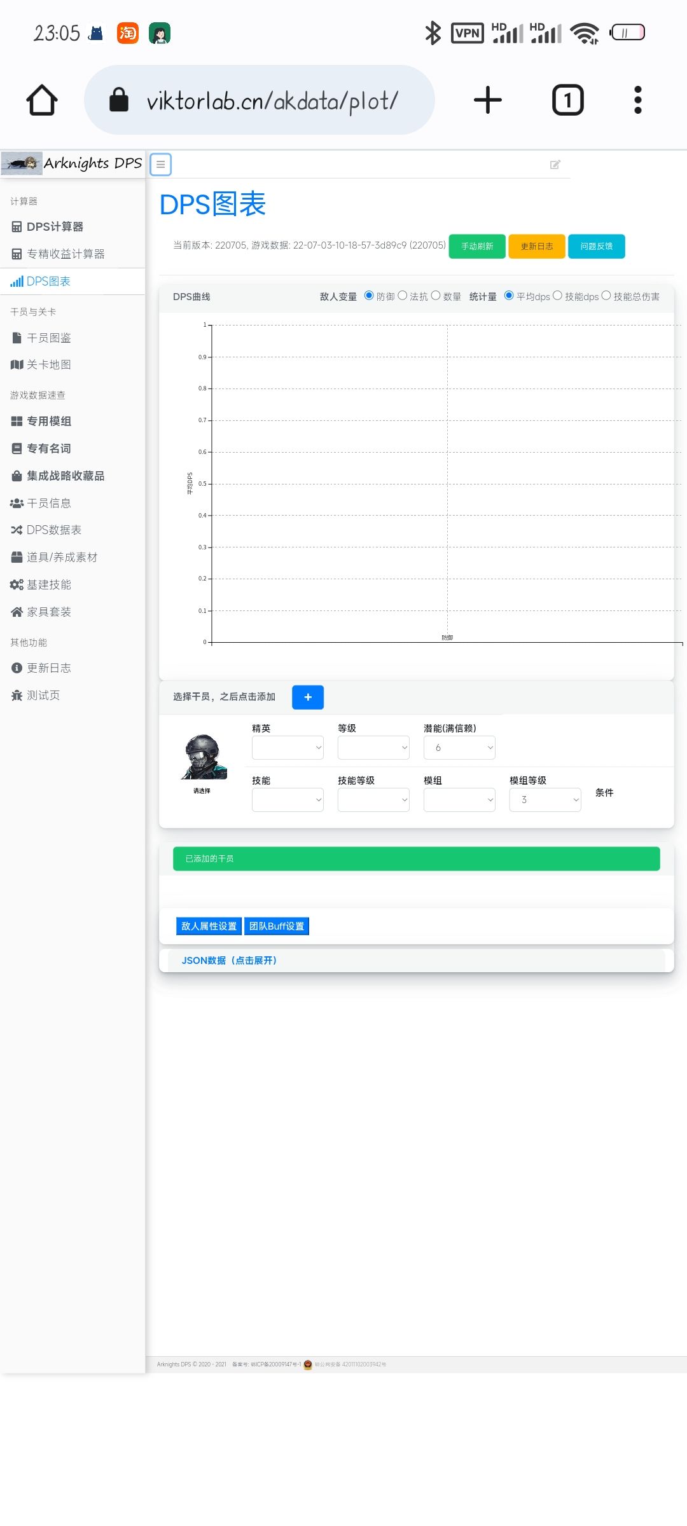This screenshot has width=687, height=1526.
Task: Click the calculator icon beside DPS计算器
Action: [17, 227]
